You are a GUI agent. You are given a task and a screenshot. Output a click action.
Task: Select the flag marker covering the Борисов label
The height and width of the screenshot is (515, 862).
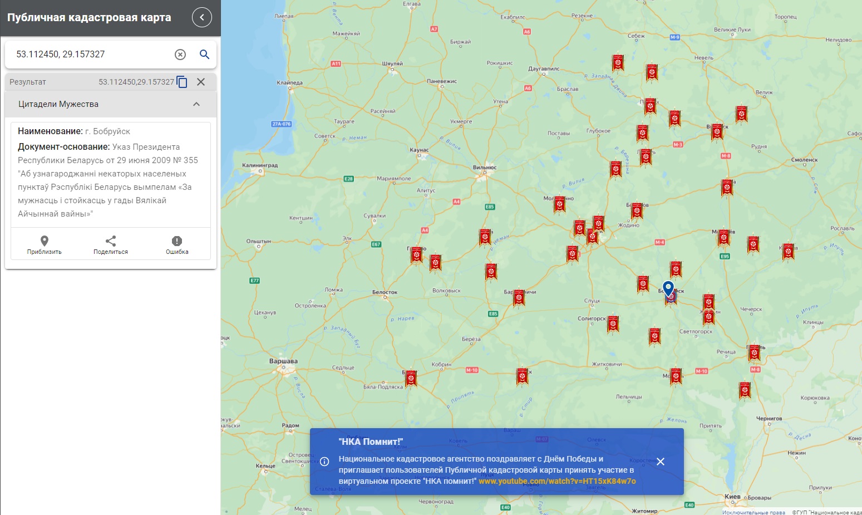point(637,211)
